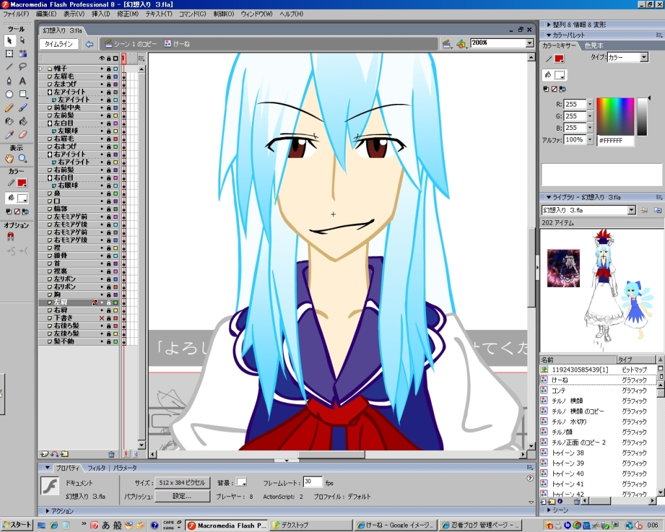Select the Ink Bottle tool
The image size is (665, 532).
[x=9, y=121]
